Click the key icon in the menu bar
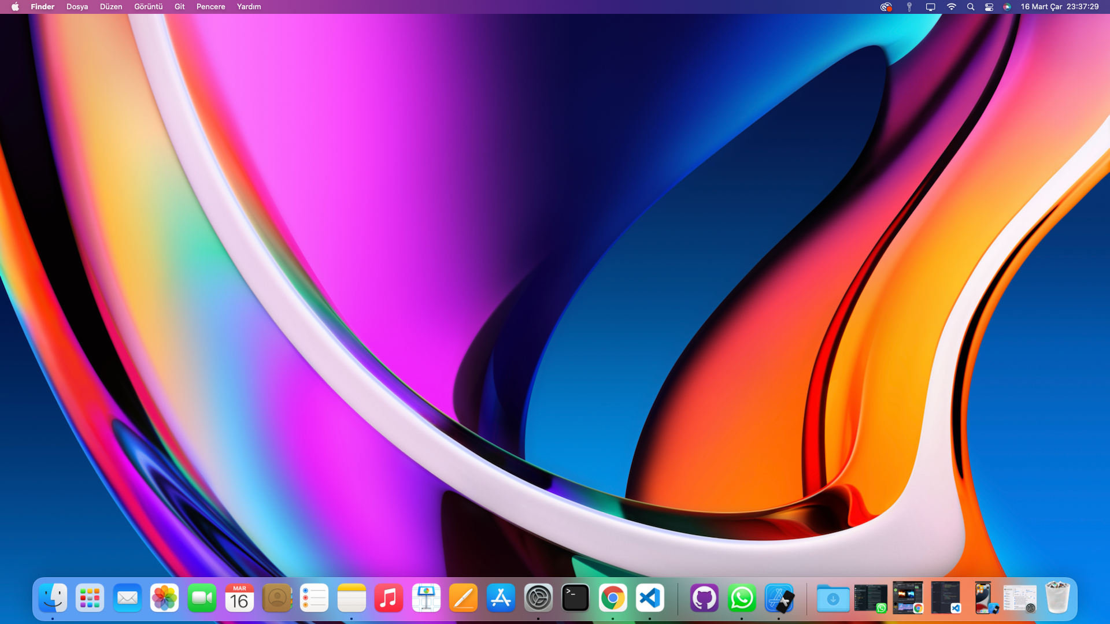Screen dimensions: 1110x624 [909, 7]
